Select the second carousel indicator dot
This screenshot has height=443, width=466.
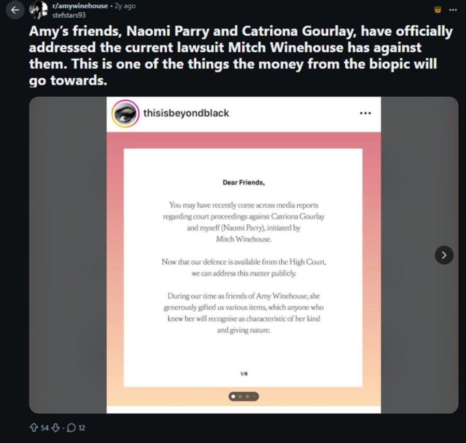point(240,397)
